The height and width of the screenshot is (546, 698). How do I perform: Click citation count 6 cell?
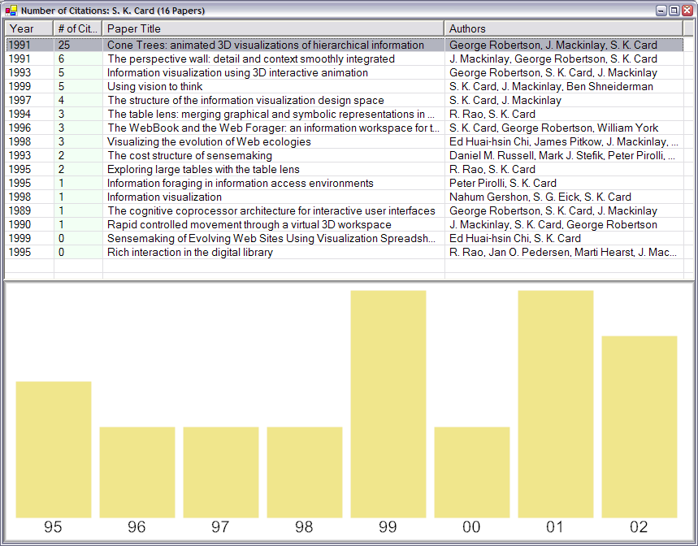click(x=78, y=58)
